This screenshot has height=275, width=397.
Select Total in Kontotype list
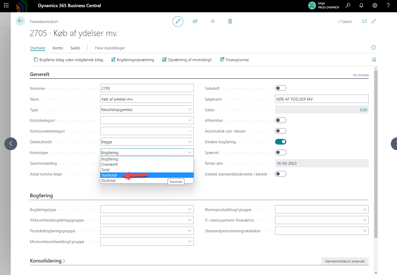tap(147, 170)
